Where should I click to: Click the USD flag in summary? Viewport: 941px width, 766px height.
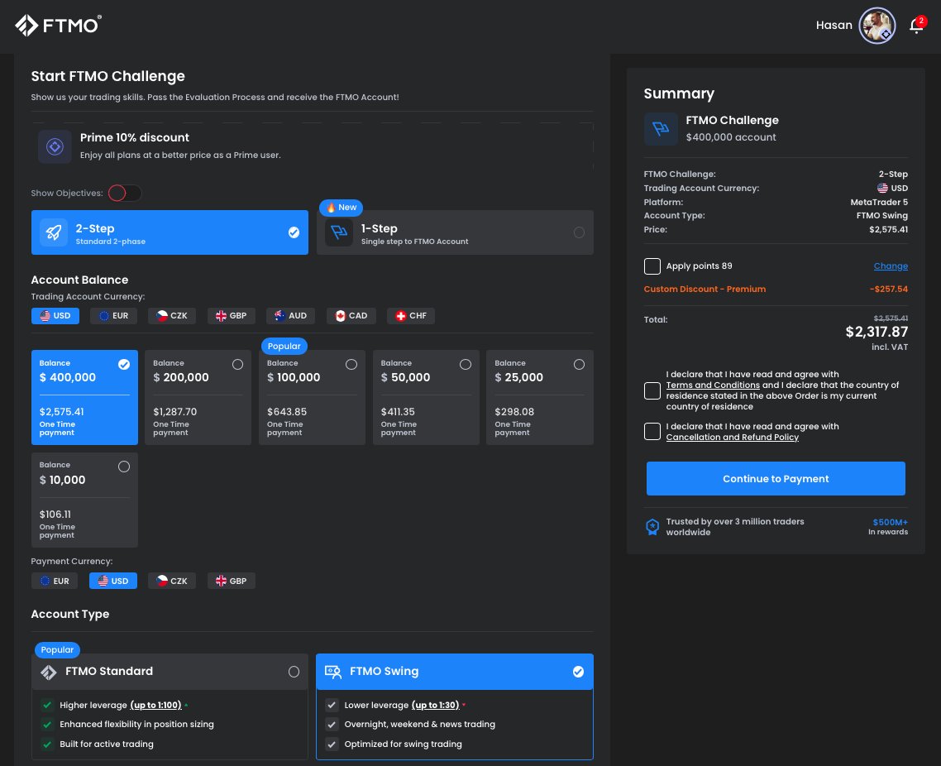pos(882,188)
